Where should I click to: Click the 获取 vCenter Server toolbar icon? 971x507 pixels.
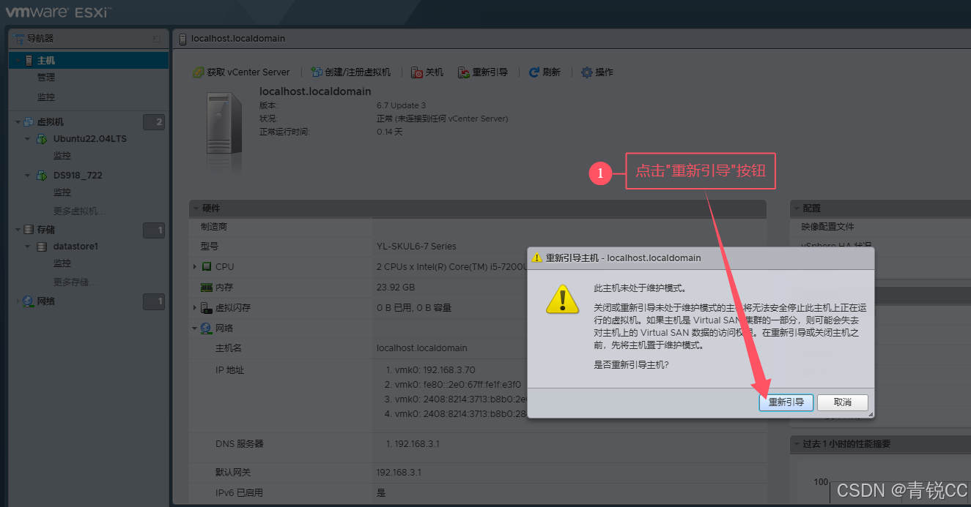198,72
